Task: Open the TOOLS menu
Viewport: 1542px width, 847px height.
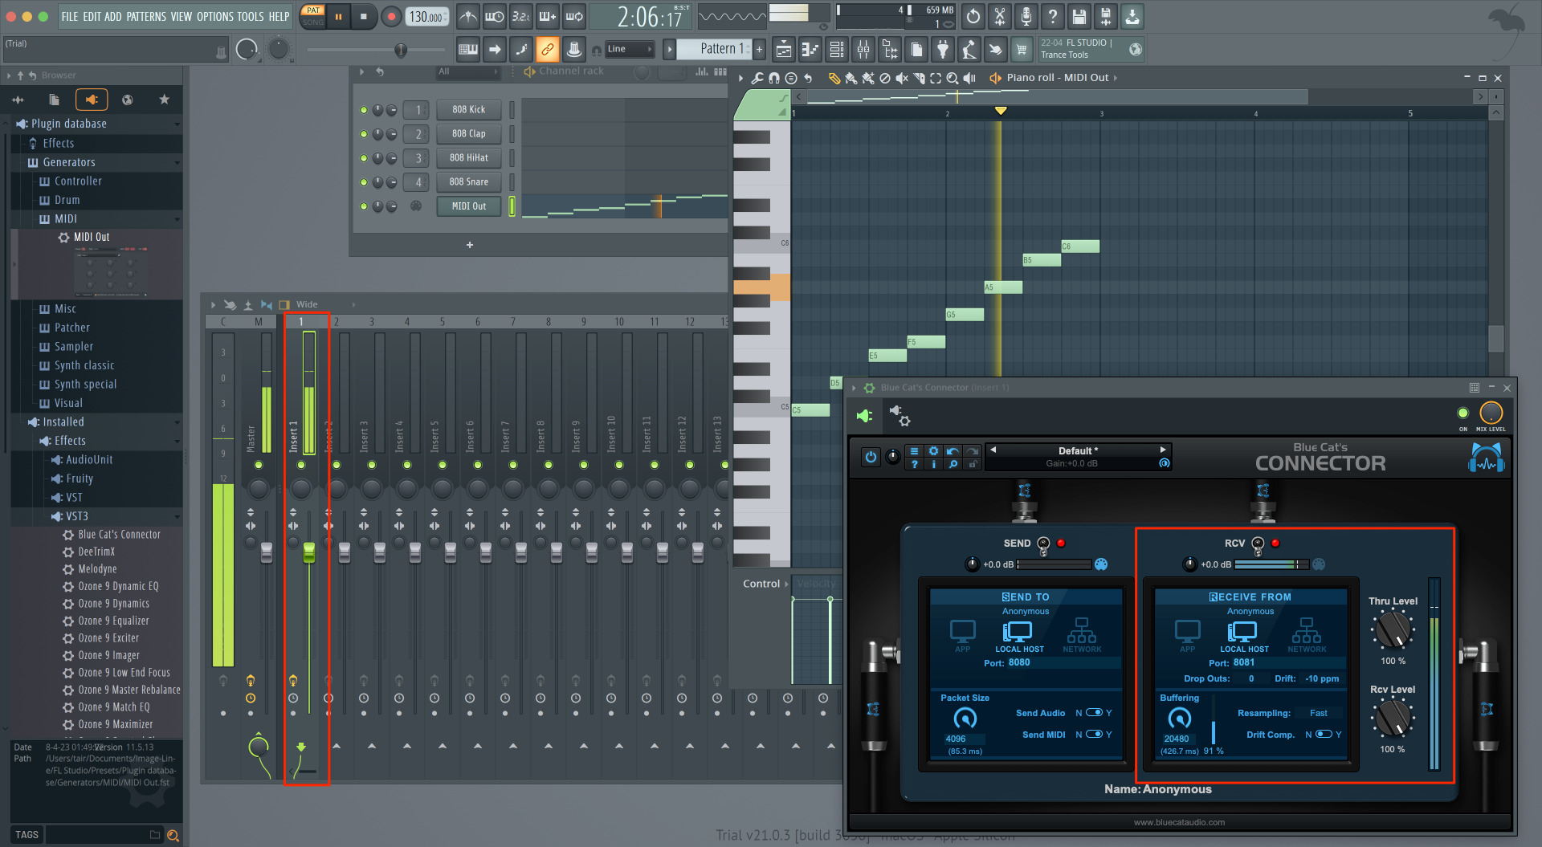Action: click(250, 17)
